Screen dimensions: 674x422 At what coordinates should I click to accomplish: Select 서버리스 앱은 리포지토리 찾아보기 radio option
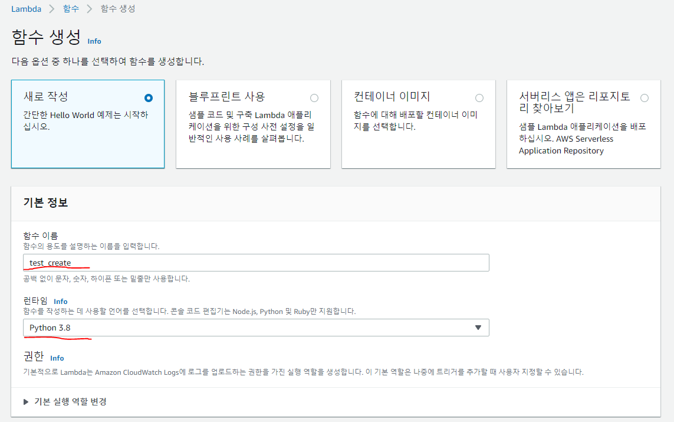(x=645, y=98)
